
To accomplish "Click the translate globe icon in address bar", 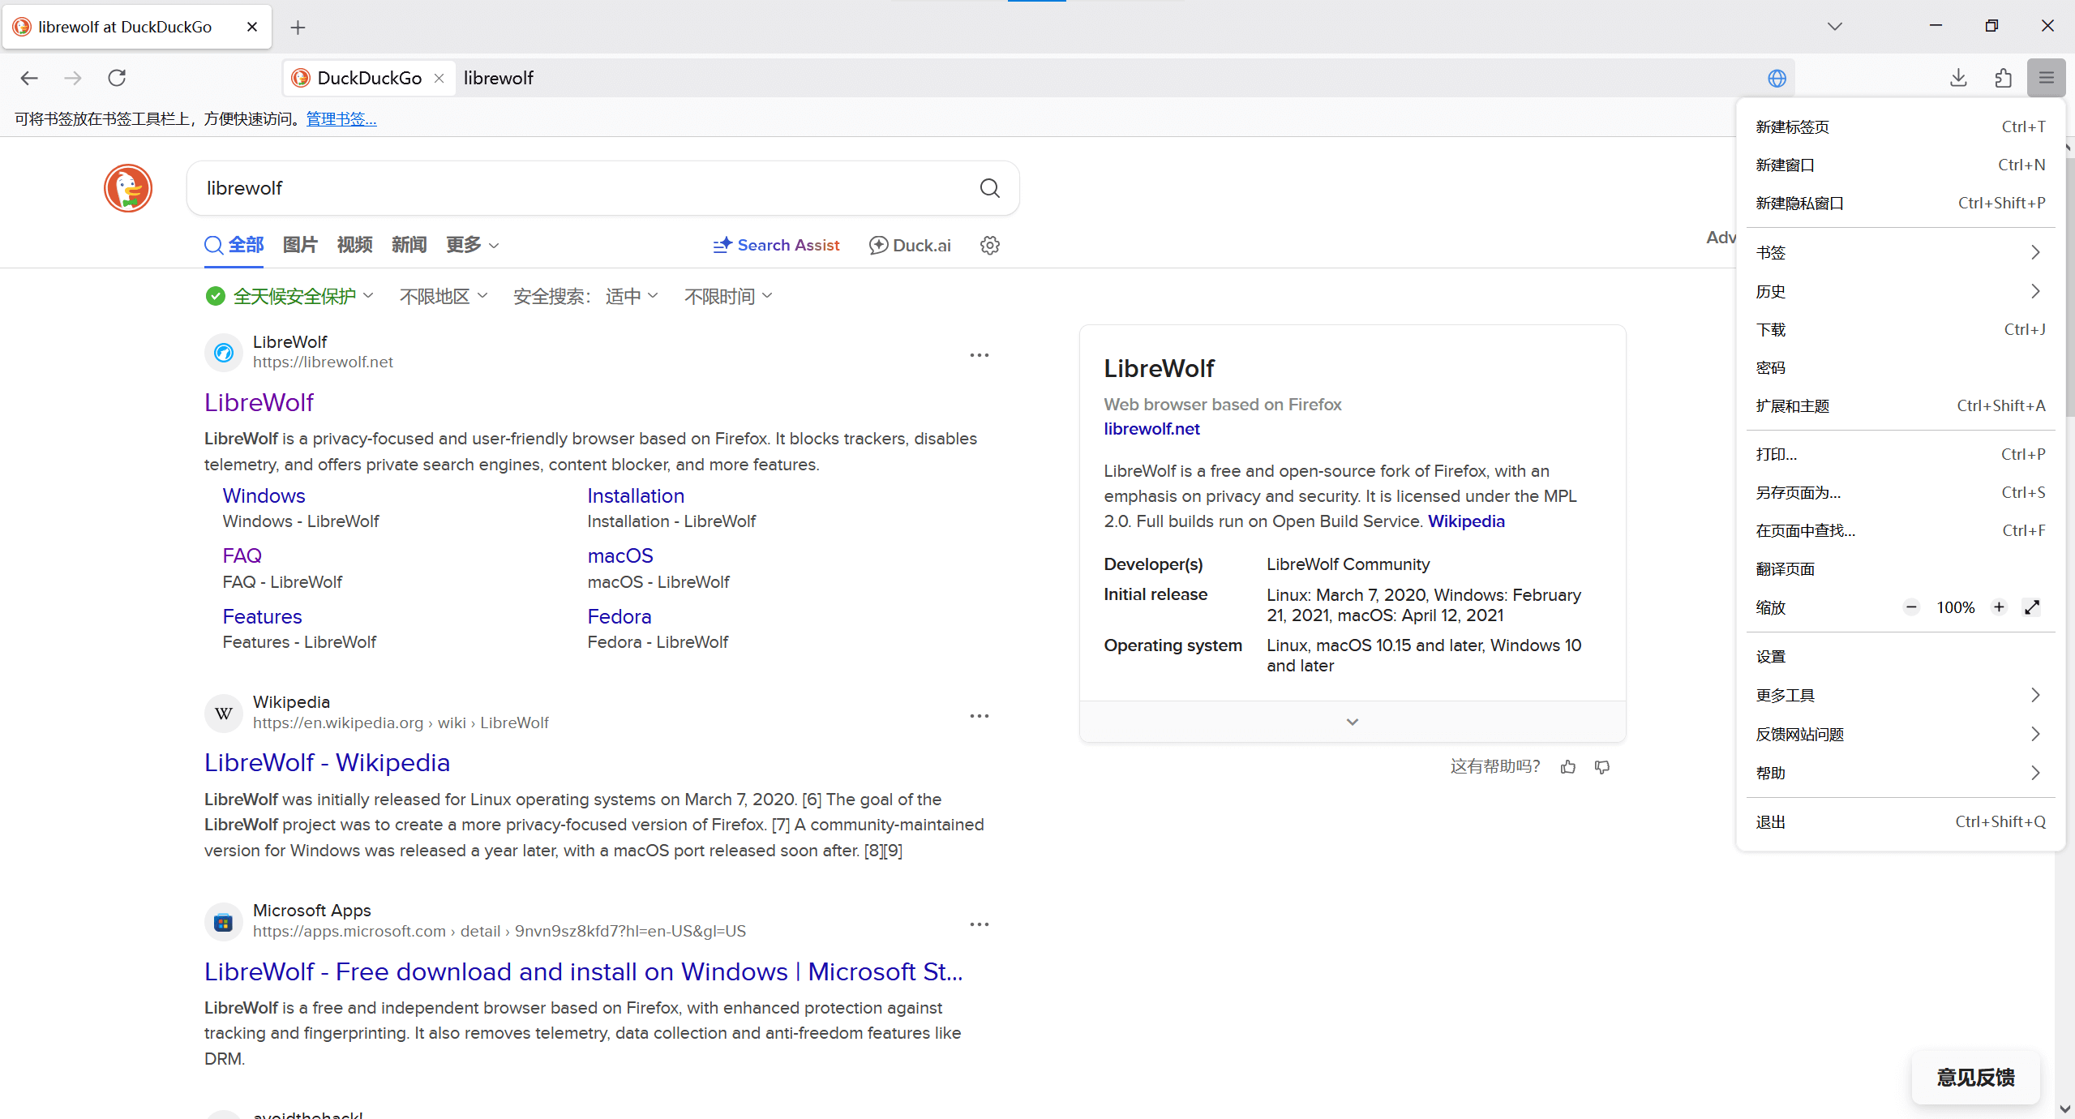I will click(1777, 78).
